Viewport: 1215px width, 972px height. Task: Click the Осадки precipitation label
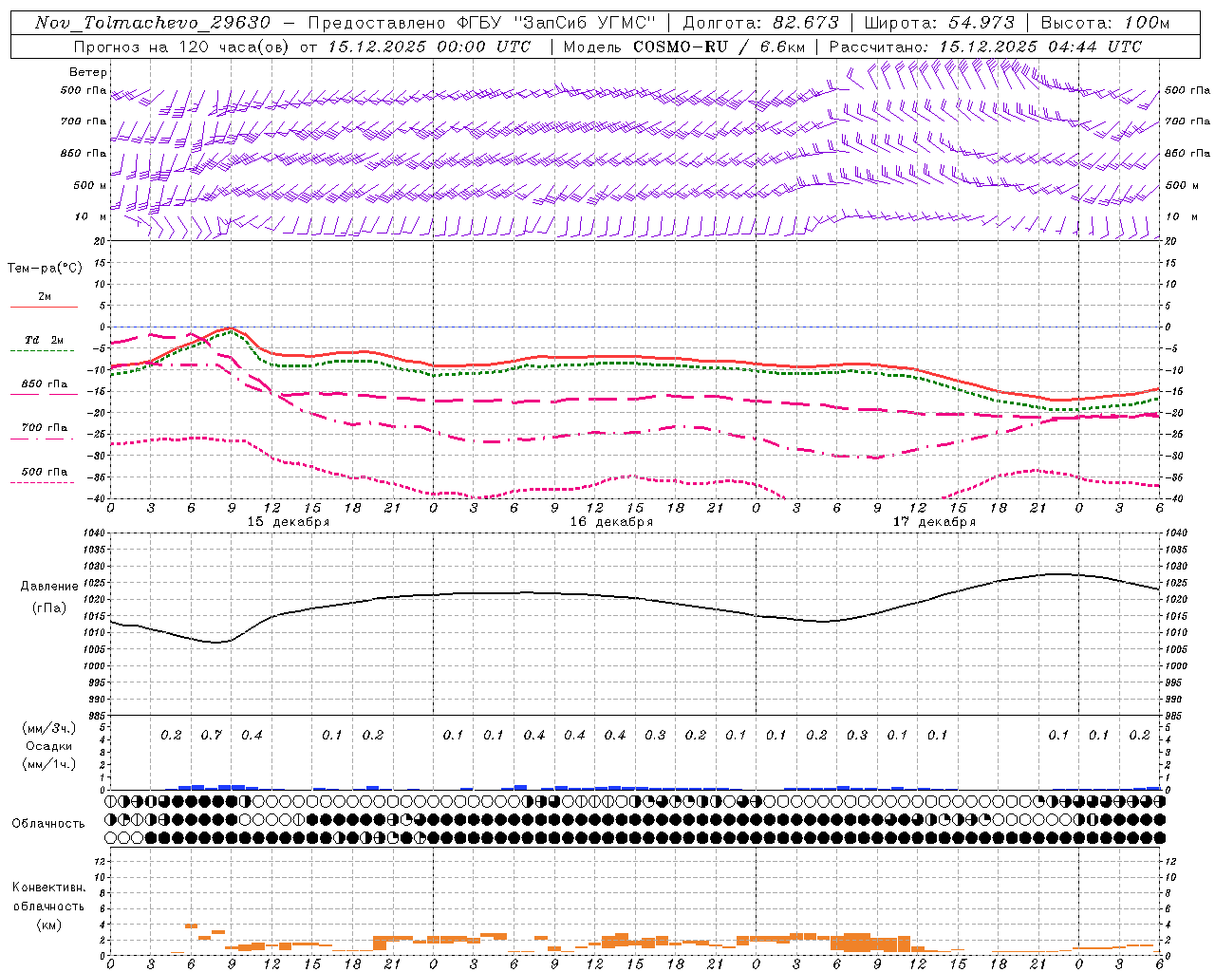[49, 746]
